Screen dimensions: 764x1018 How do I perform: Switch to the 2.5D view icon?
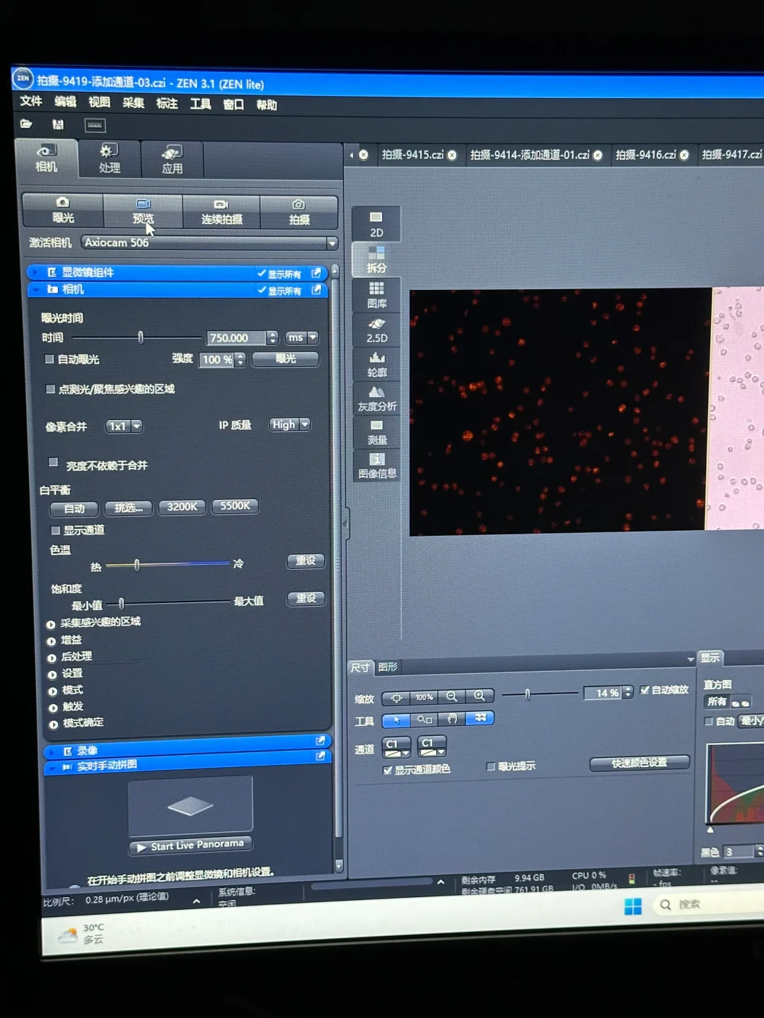[x=376, y=329]
